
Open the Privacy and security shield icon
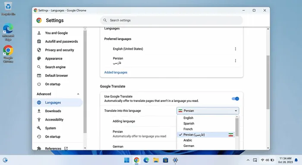coord(39,50)
